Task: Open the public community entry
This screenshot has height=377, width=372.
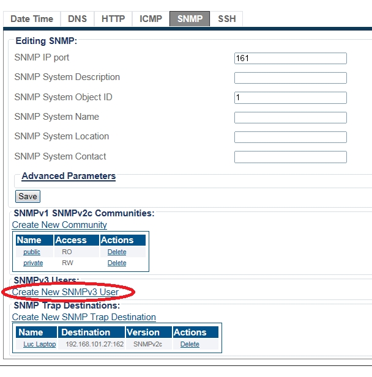Action: coord(32,252)
